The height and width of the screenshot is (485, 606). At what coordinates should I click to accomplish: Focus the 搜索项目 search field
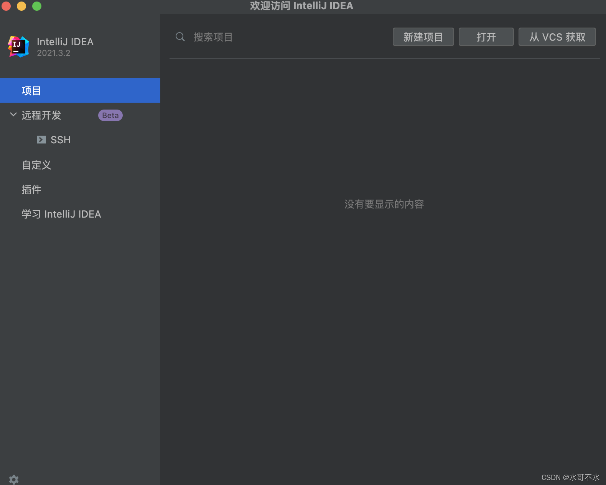[280, 37]
